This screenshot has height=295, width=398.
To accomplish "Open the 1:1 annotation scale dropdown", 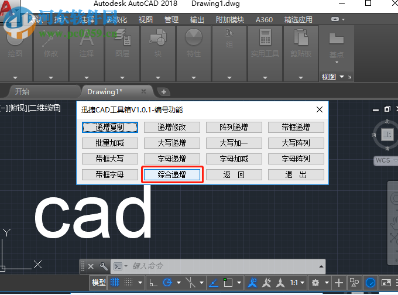I will coord(297,282).
